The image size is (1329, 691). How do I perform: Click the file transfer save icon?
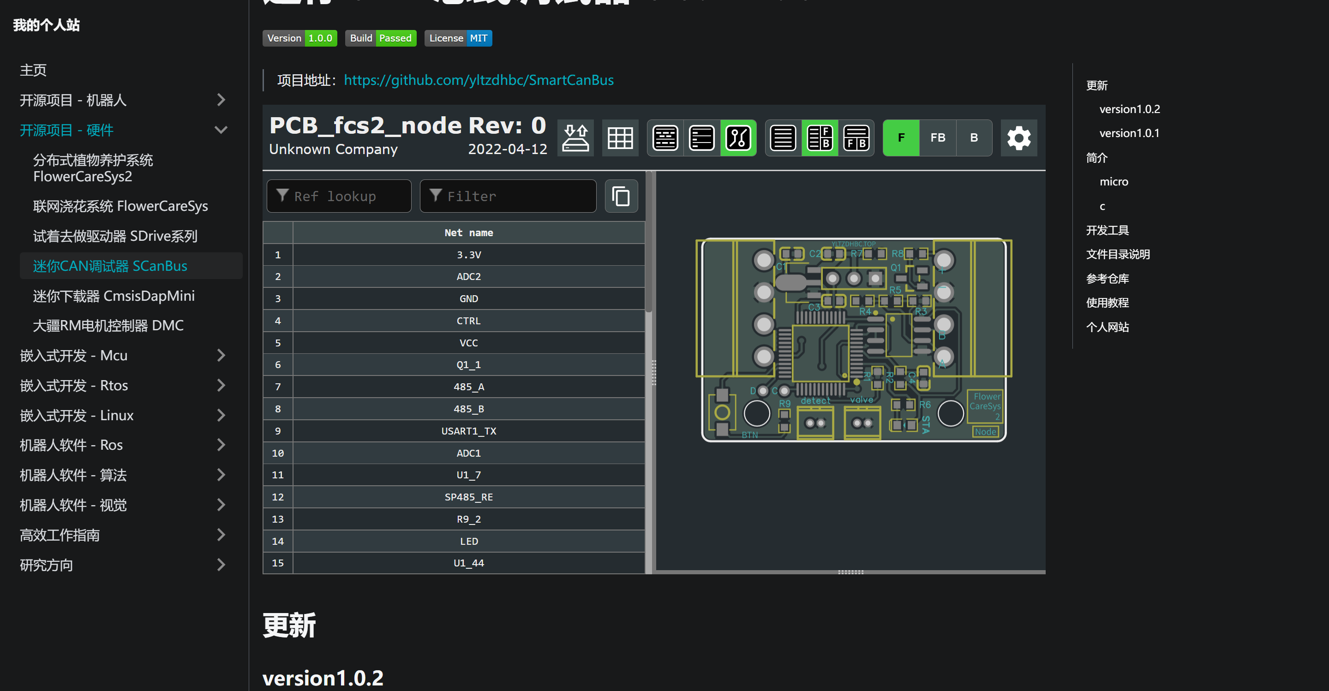coord(575,137)
